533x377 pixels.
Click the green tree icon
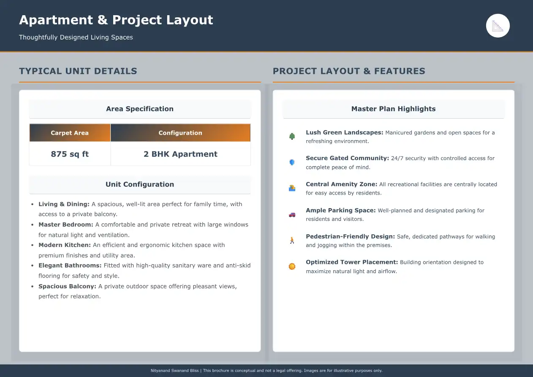(292, 136)
